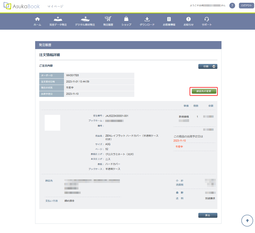Image resolution: width=255 pixels, height=233 pixels.
Task: Click the order ID WK501TE6 value
Action: [72, 75]
